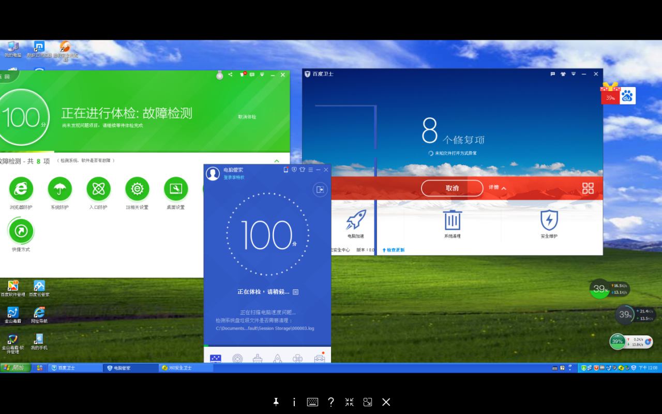The height and width of the screenshot is (414, 662).
Task: Open 桌面设置 icon in 360 window
Action: pyautogui.click(x=176, y=189)
